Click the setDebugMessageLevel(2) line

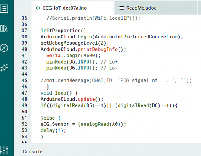point(75,43)
